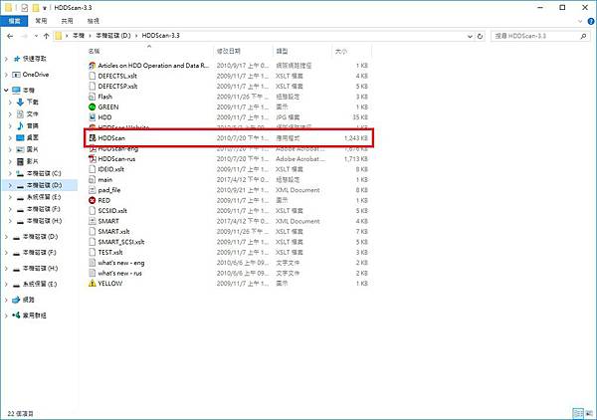Screen dimensions: 597x420
Task: Click the Properties icon in the title bar
Action: (x=24, y=8)
